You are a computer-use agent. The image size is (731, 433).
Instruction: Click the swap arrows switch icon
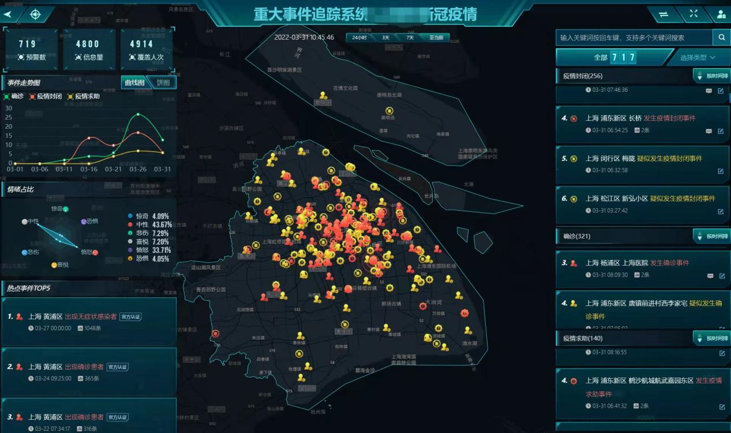663,15
